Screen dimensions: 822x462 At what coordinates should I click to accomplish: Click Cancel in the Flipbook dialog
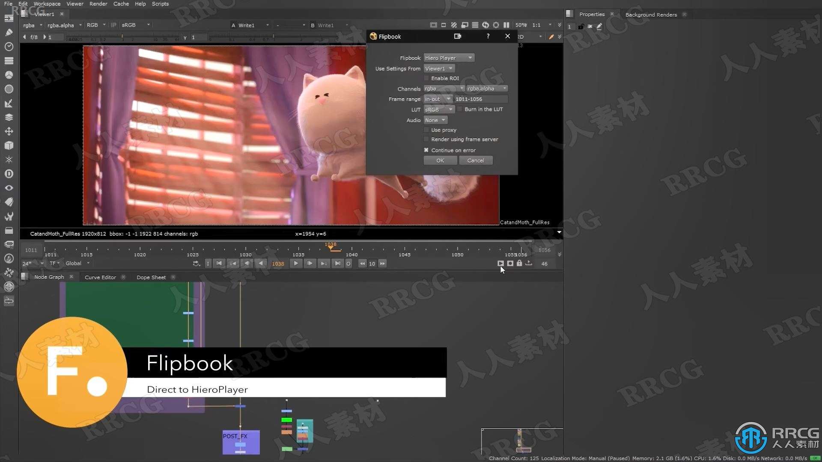point(476,160)
